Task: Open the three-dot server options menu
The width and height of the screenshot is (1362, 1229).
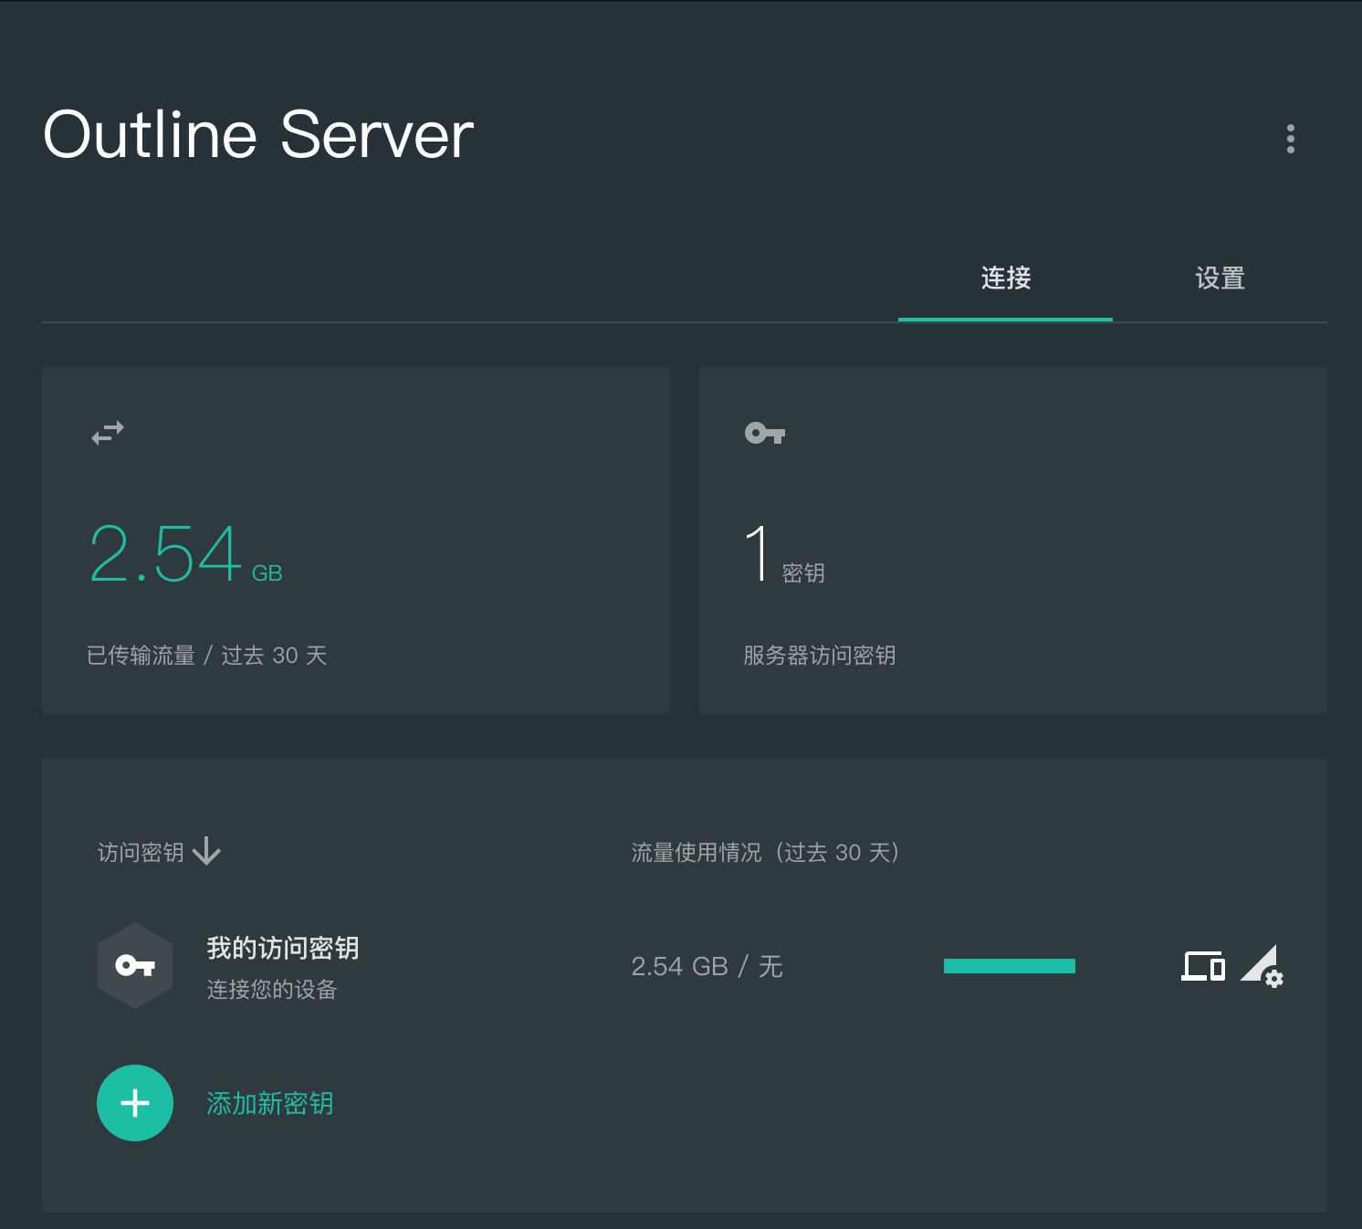Action: (x=1291, y=138)
